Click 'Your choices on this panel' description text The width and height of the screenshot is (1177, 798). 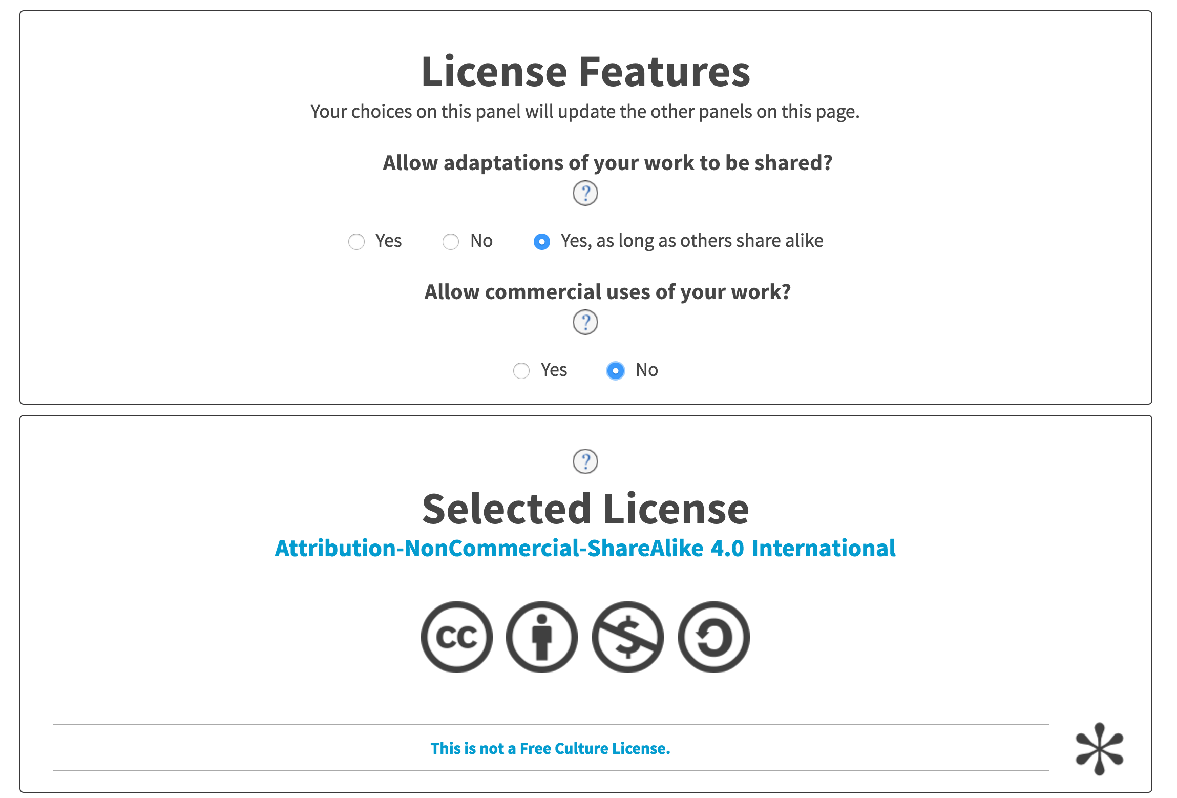(585, 112)
